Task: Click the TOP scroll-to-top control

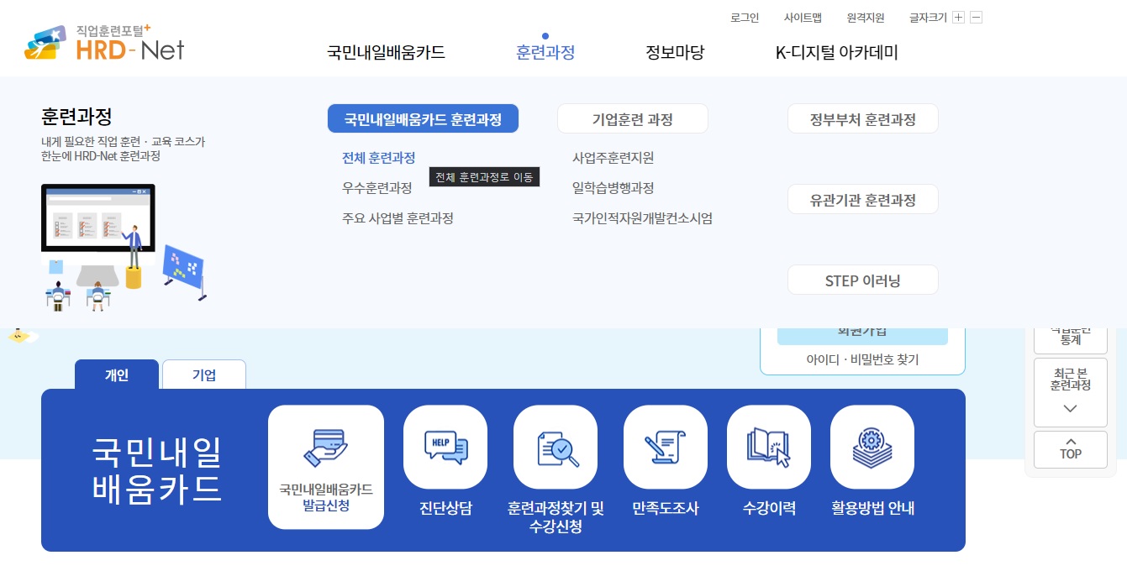Action: [x=1070, y=449]
